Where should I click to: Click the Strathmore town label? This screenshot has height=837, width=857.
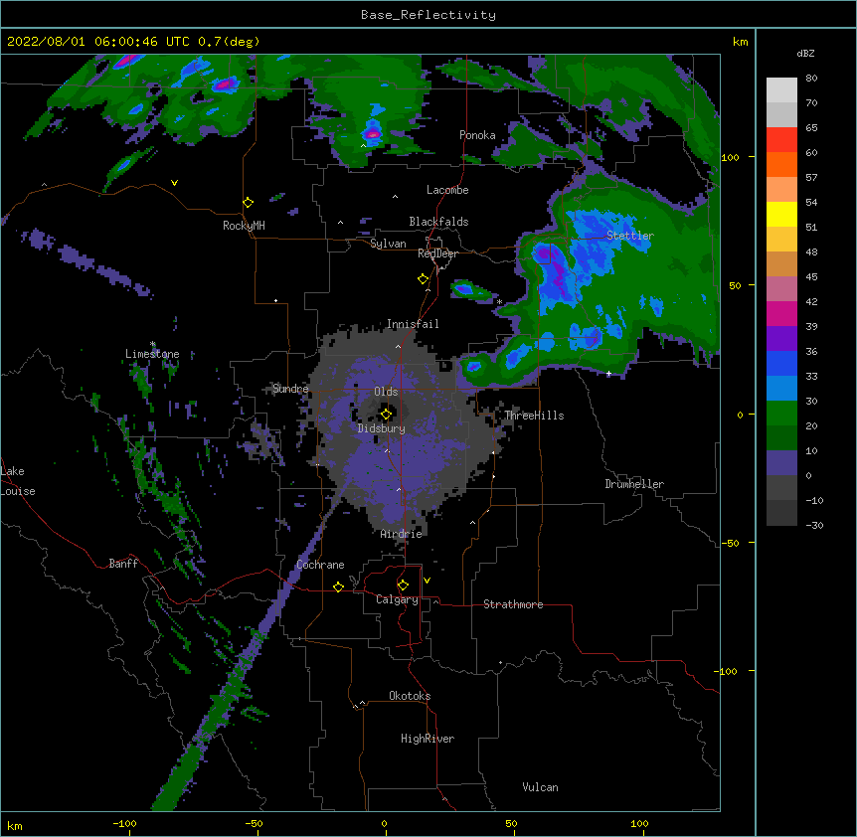[513, 604]
